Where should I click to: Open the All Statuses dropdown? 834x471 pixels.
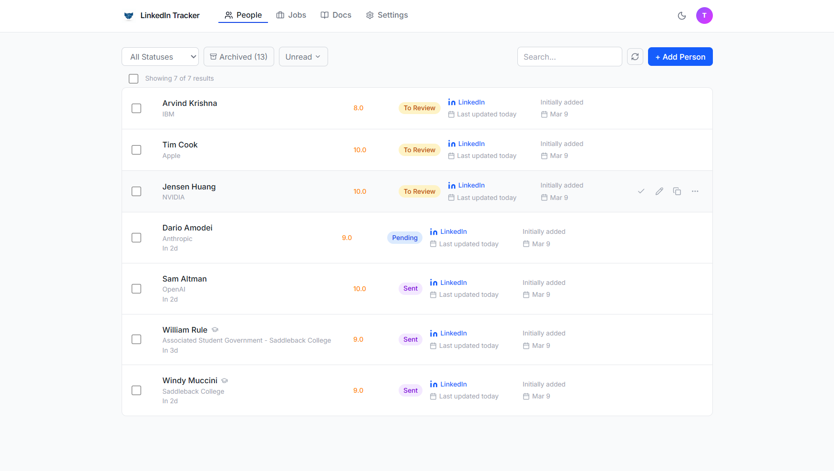[x=160, y=56]
